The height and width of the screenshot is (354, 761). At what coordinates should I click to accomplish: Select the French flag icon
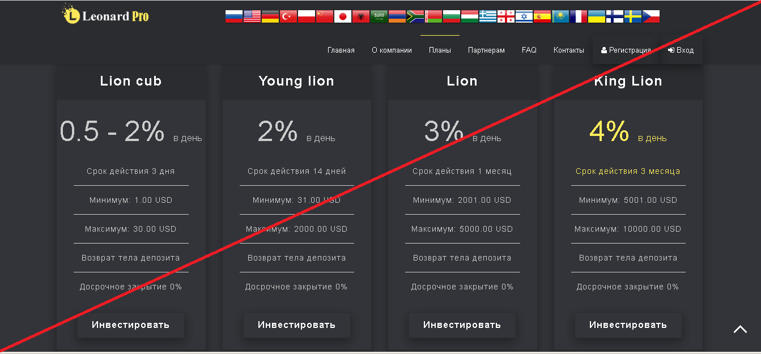(579, 16)
